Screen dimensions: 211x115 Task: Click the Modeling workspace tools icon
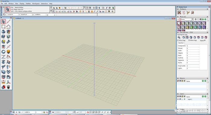[x=179, y=13]
